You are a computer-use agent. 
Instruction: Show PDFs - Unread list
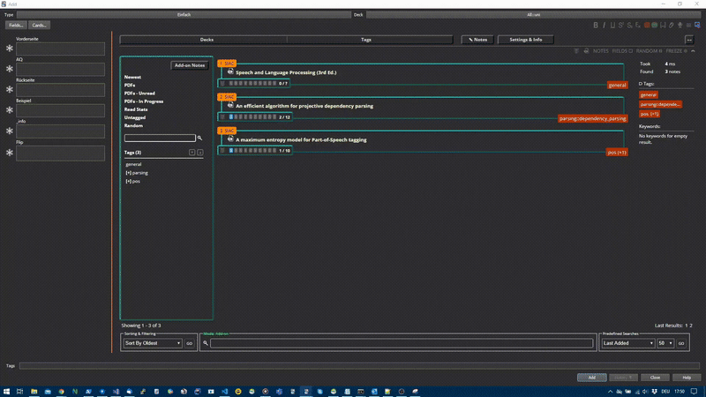(139, 94)
